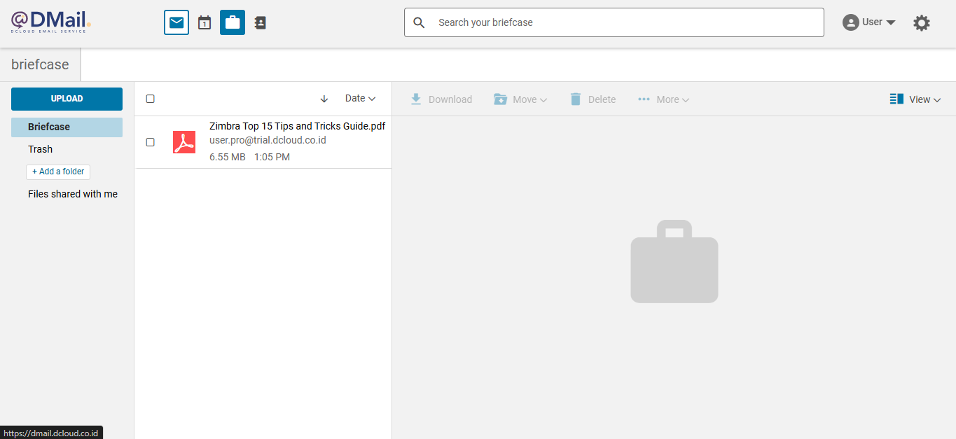
Task: Open the Mail icon in top navigation
Action: 176,22
